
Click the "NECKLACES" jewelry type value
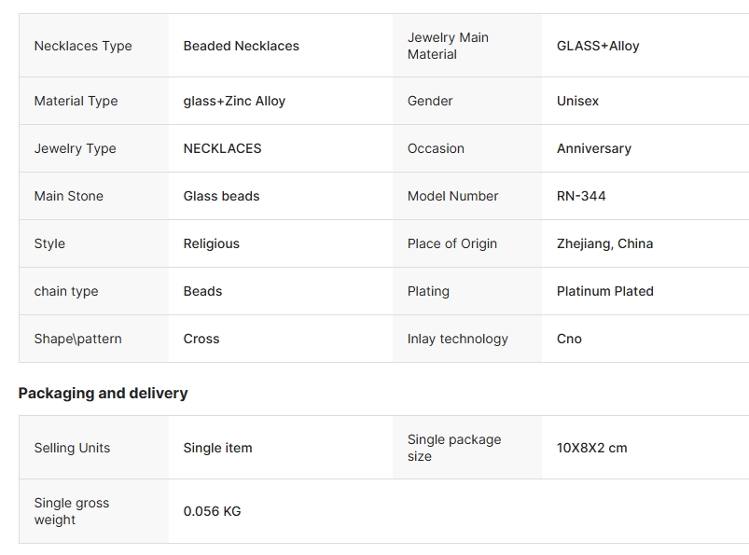[222, 148]
